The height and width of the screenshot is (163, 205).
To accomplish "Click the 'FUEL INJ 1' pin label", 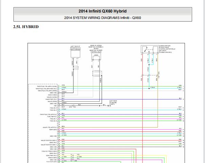I will pos(53,119).
